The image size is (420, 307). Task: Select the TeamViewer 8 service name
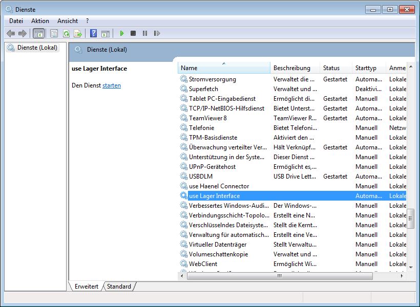[207, 118]
